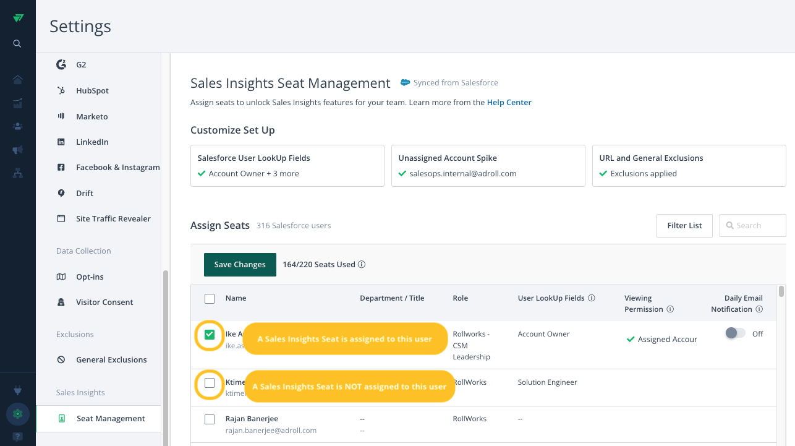Click 'Assigned Accoun' viewing permission in Ike's row
Viewport: 795px width, 446px height.
tap(668, 340)
